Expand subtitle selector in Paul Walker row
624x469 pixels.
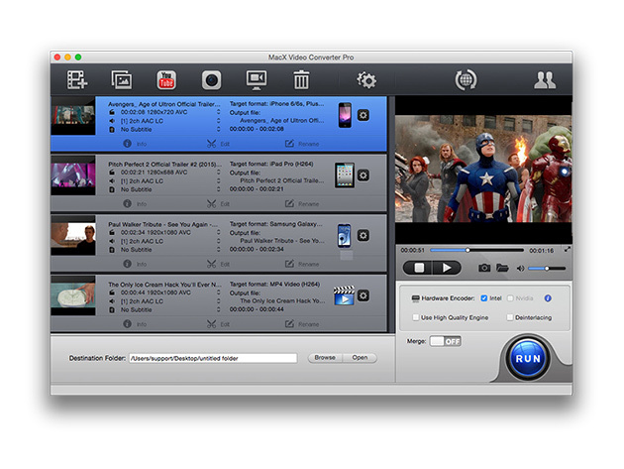[x=219, y=250]
